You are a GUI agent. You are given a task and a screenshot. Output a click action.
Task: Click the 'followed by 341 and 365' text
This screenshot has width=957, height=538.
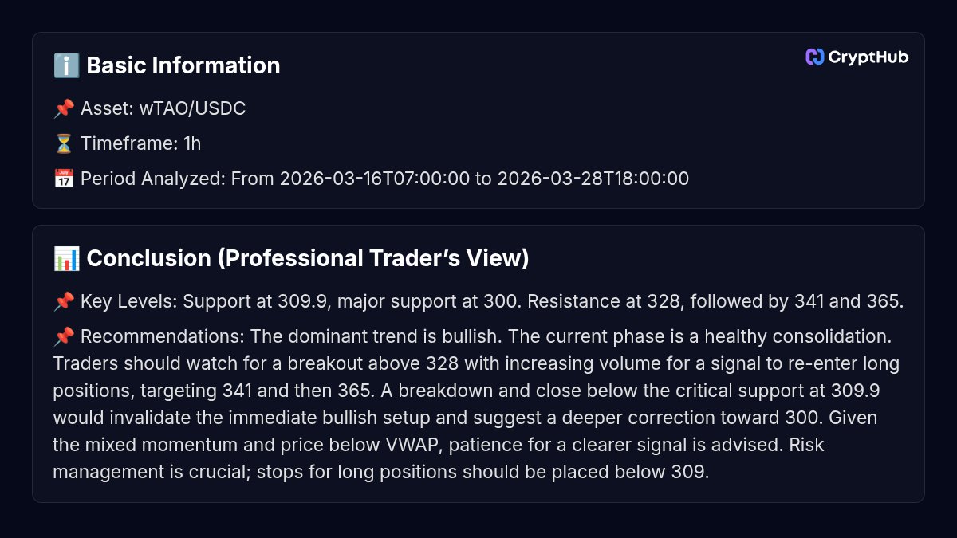[x=817, y=301]
